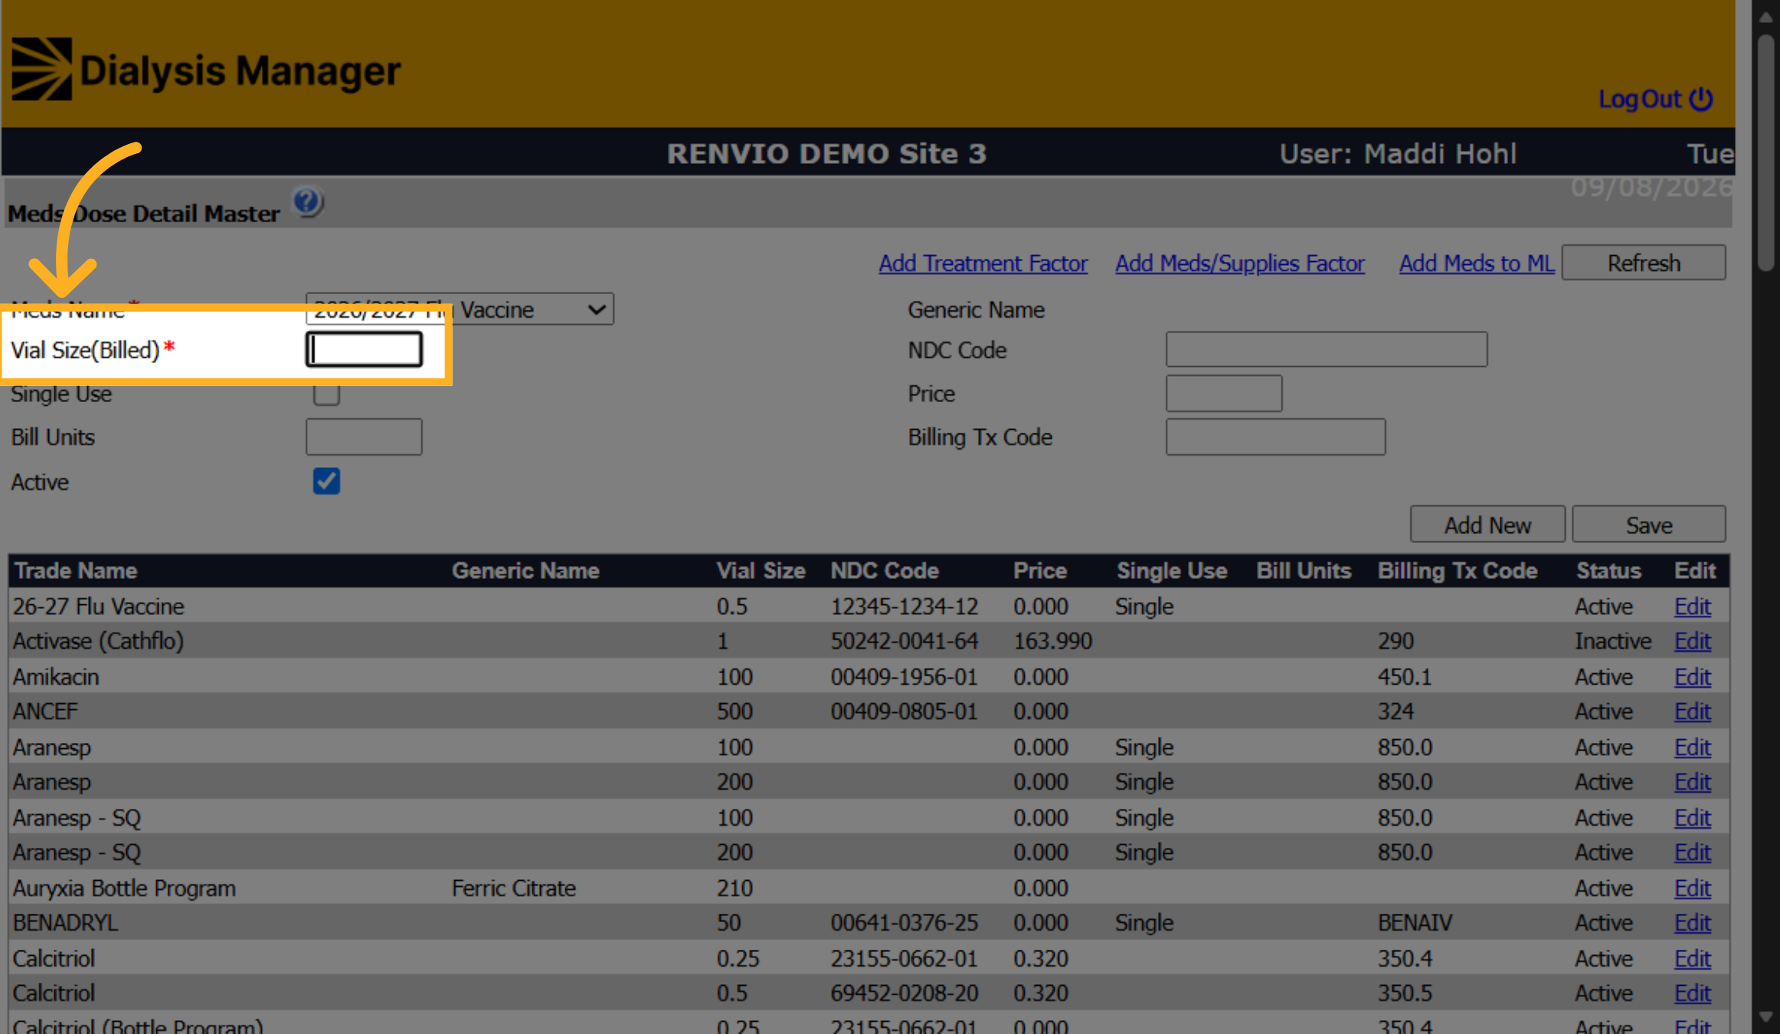Tick the Single Use checkbox

(326, 394)
